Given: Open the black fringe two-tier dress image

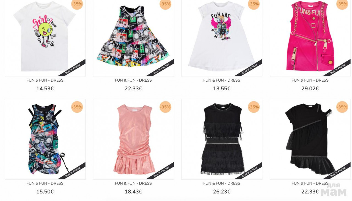Looking at the screenshot, I should coord(222,139).
